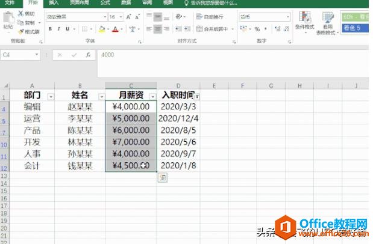
Task: Click the Cut scissors icon
Action: (x=21, y=14)
